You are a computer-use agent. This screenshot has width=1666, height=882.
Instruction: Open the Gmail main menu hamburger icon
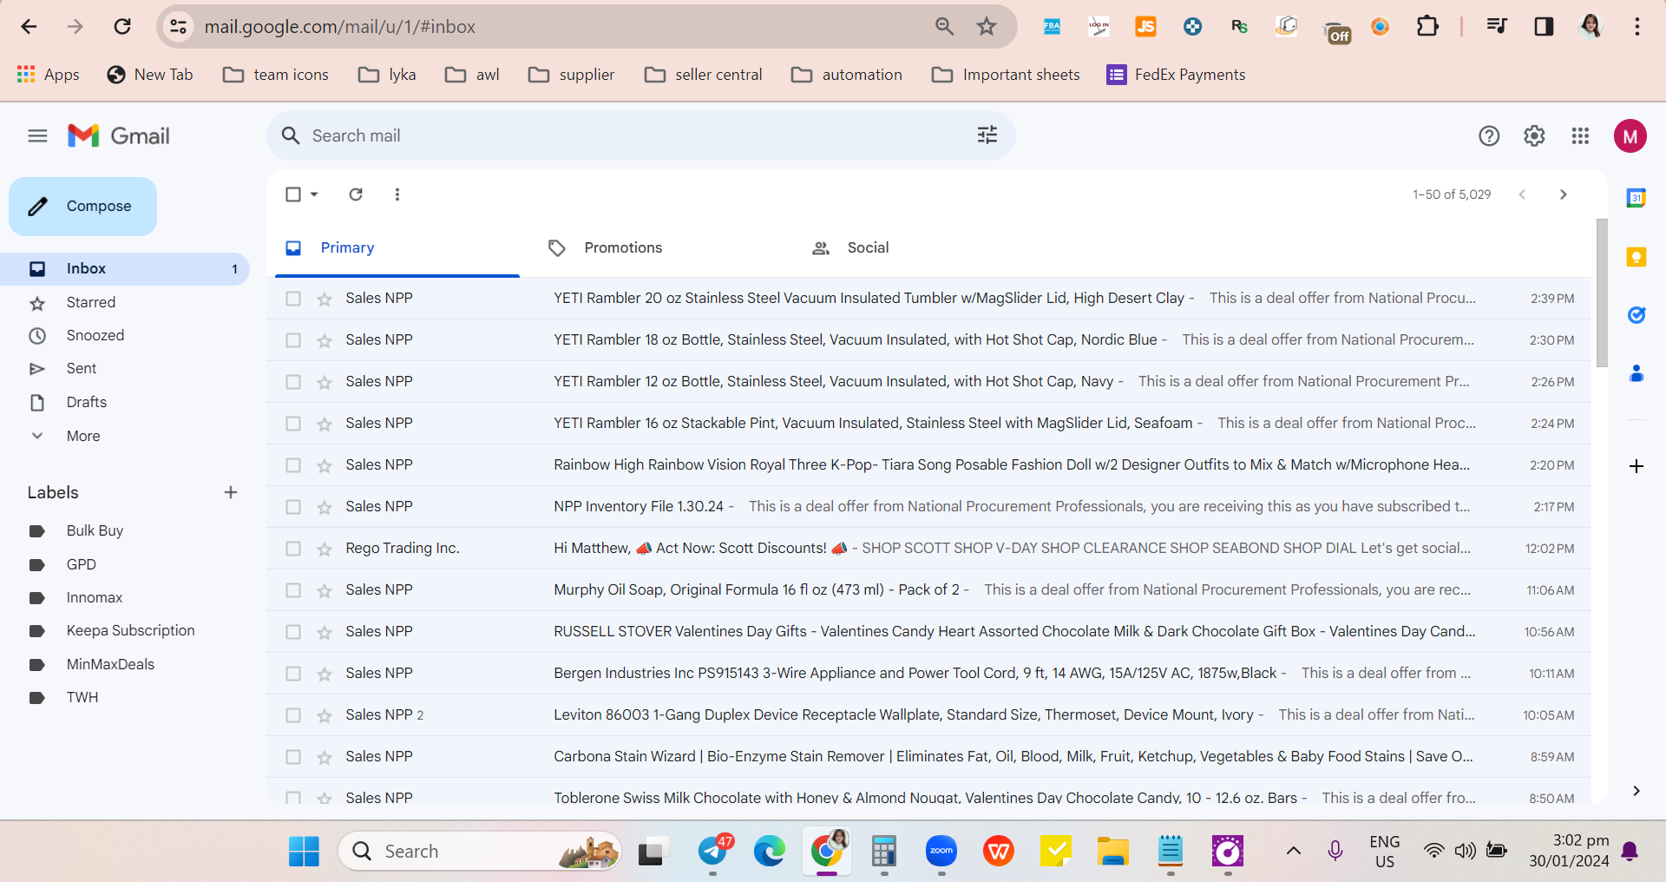(37, 135)
